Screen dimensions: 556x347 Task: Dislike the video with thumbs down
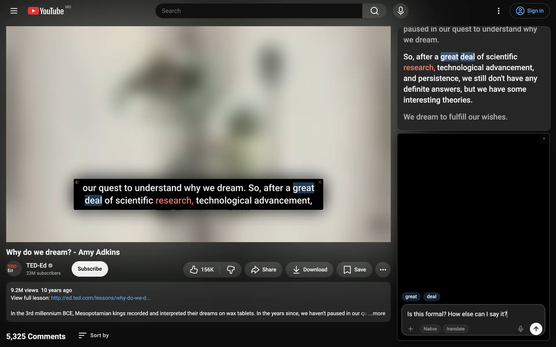click(x=231, y=270)
